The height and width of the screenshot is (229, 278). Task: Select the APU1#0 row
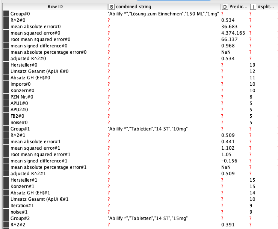[x=19, y=103]
